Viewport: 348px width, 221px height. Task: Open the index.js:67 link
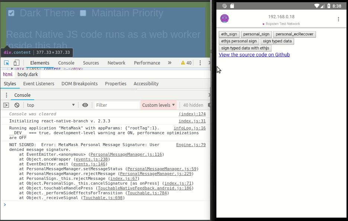pyautogui.click(x=123, y=179)
